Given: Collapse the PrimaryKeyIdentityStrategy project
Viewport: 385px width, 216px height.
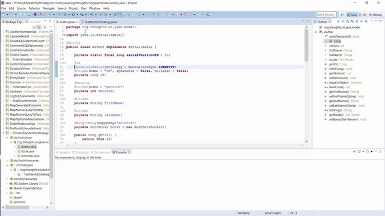Looking at the screenshot, I should tap(4, 133).
